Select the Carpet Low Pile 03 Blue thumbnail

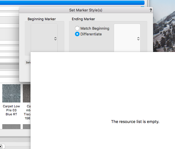pyautogui.click(x=11, y=93)
